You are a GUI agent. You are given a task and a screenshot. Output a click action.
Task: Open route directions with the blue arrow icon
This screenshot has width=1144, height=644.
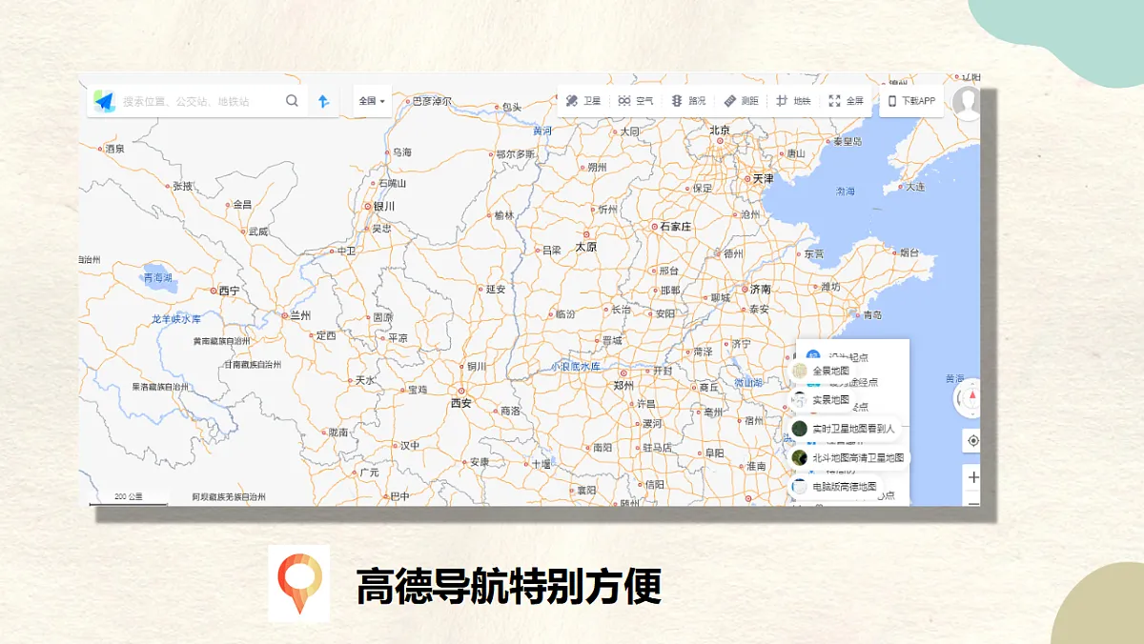[324, 101]
